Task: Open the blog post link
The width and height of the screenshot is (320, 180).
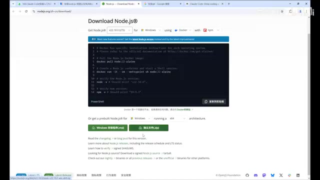Action: point(122,138)
